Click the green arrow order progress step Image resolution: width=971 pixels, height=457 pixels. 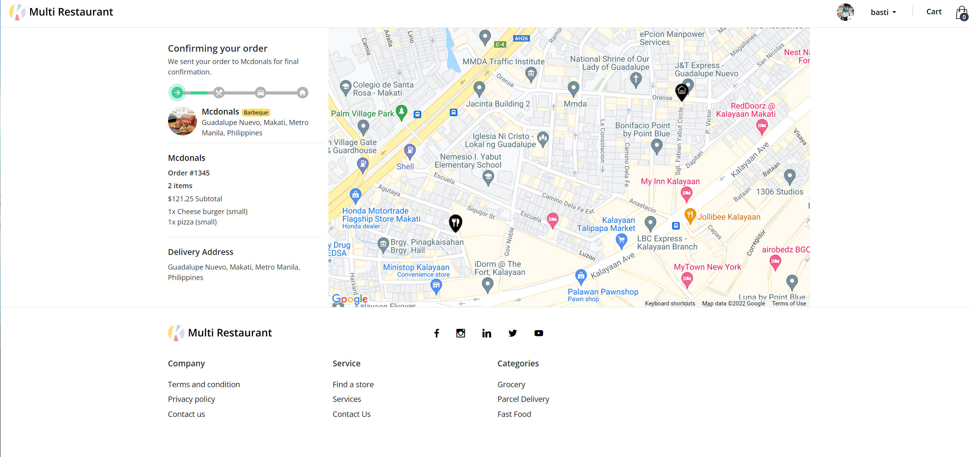177,93
